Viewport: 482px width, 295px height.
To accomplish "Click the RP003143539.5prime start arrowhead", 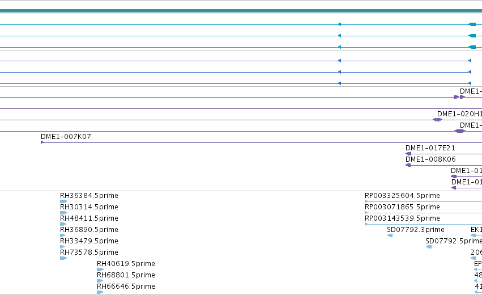I will [366, 224].
